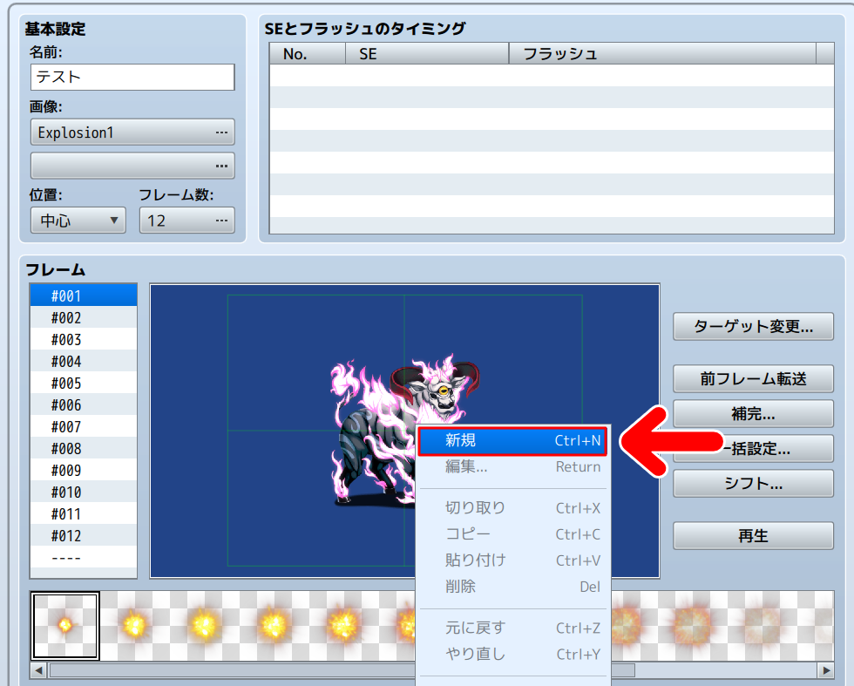Select frame #011 in the frame list

click(x=84, y=513)
